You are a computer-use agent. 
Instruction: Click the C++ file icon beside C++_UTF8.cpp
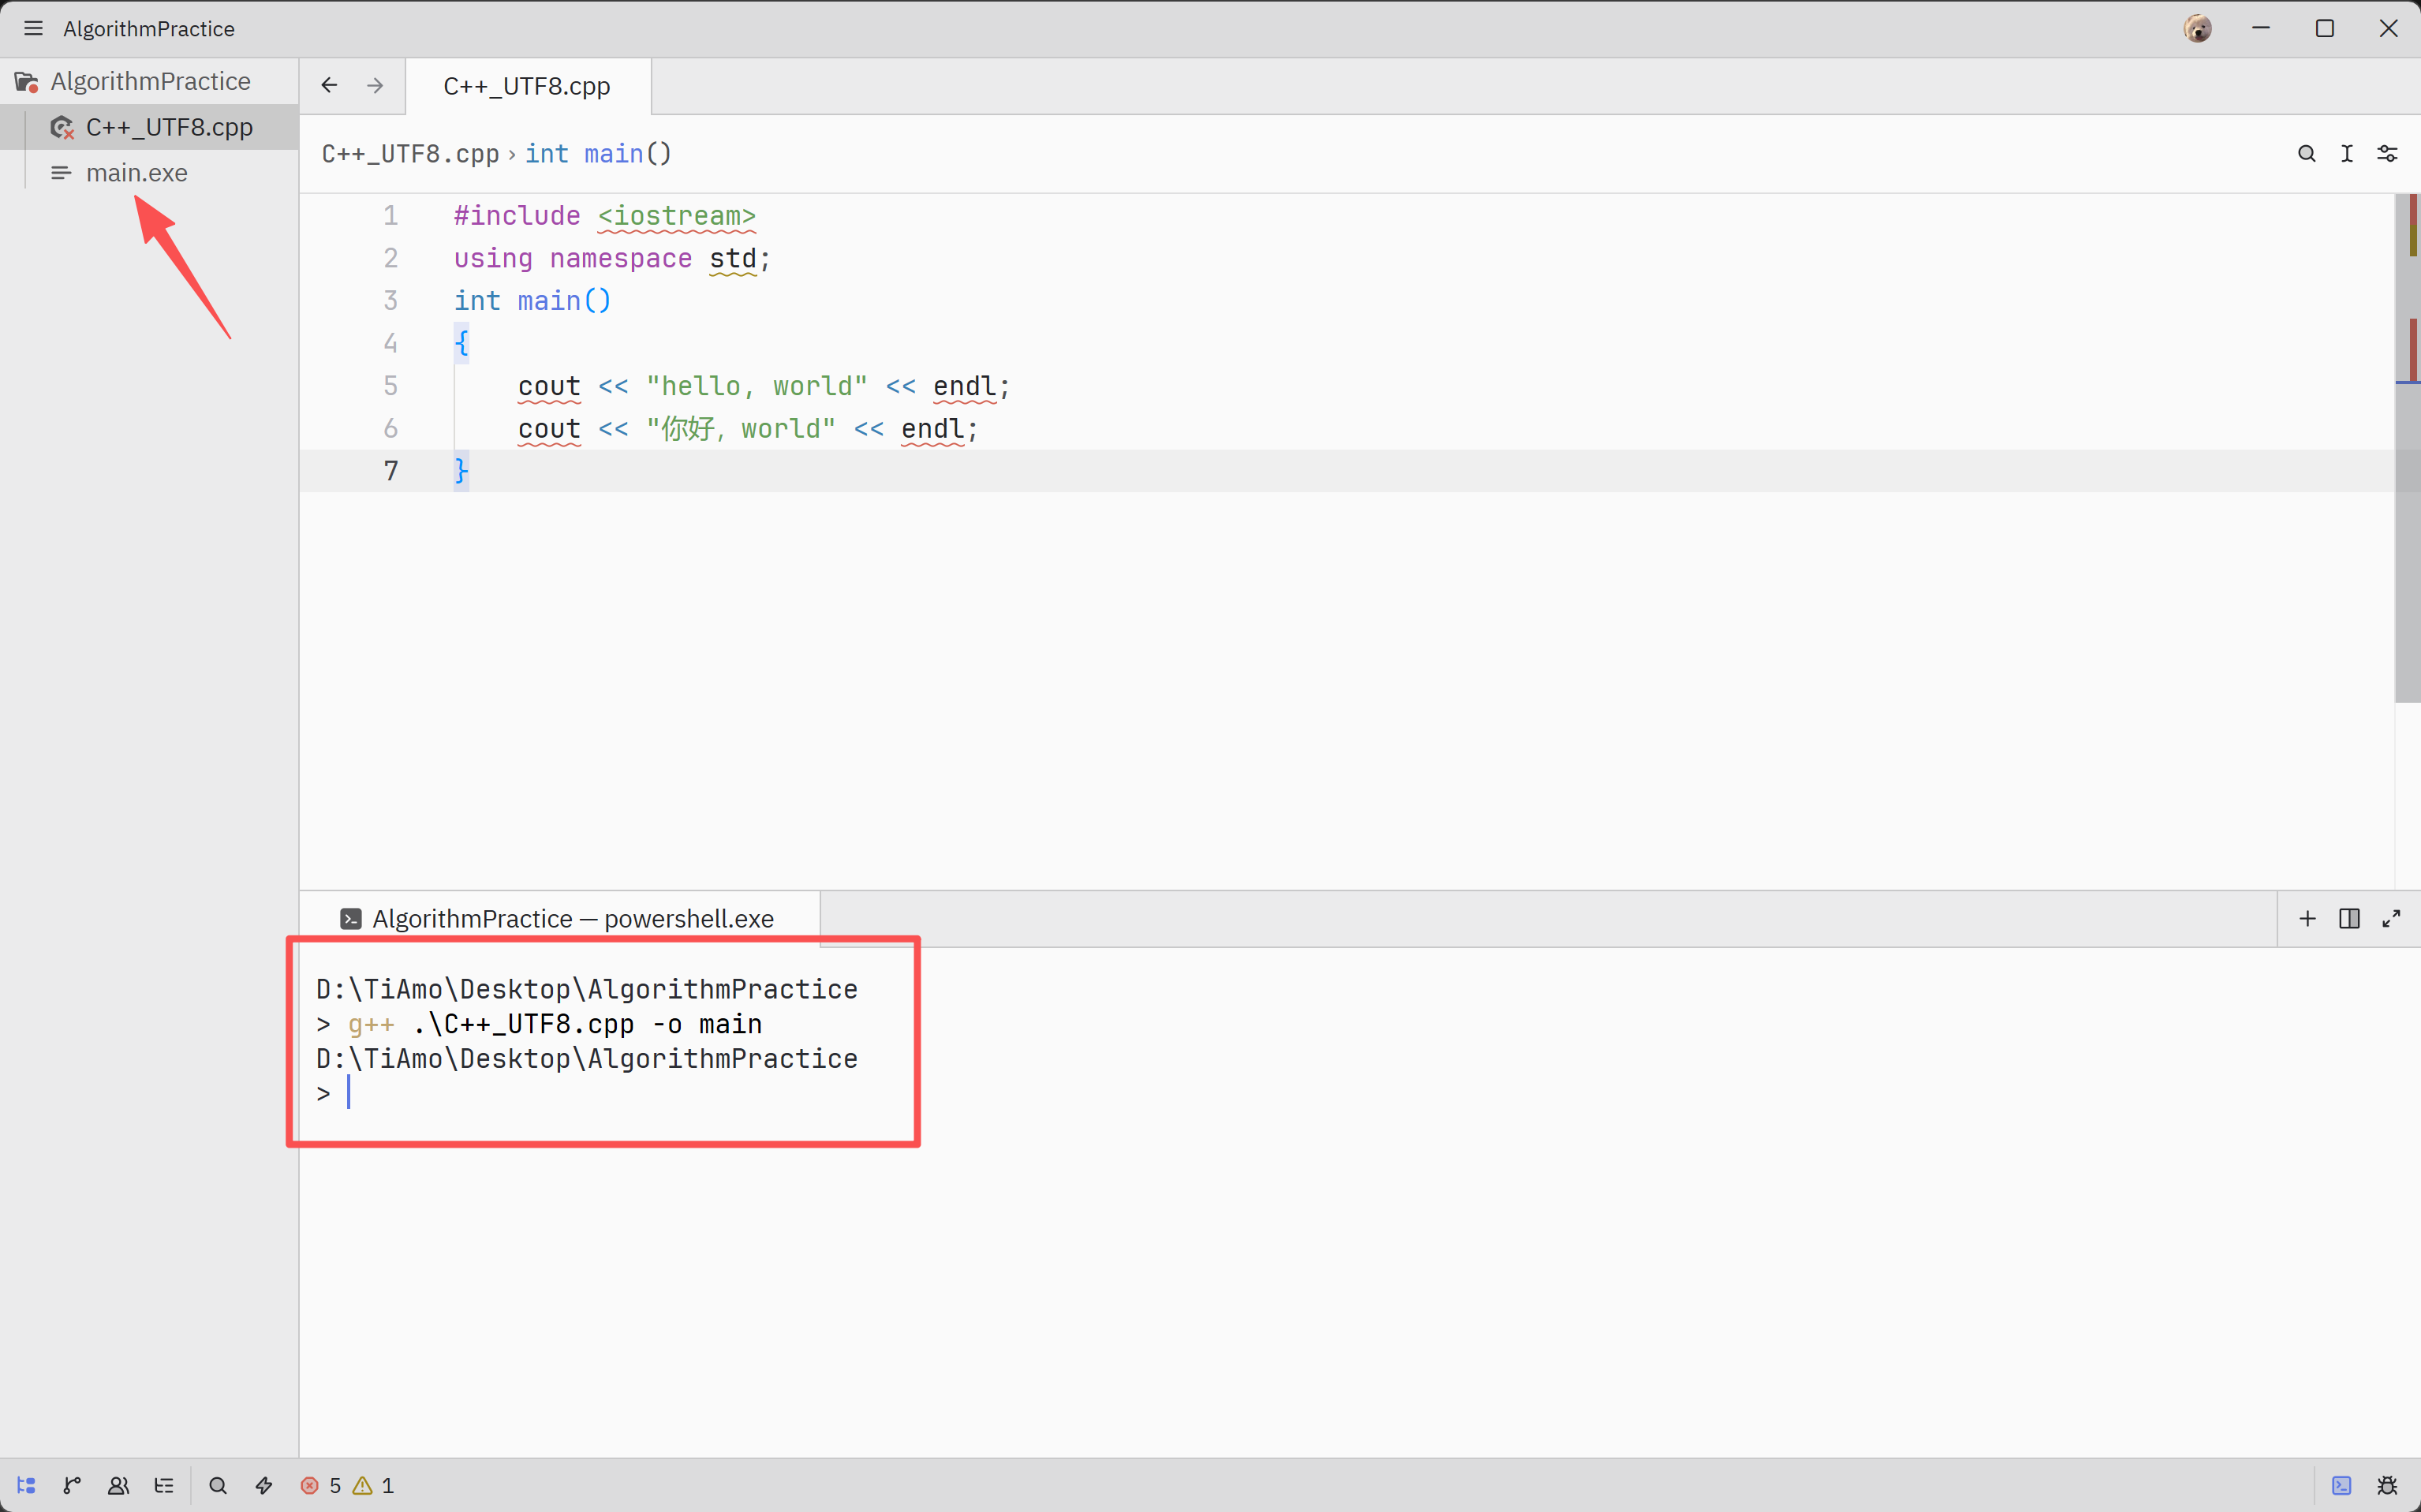point(62,127)
